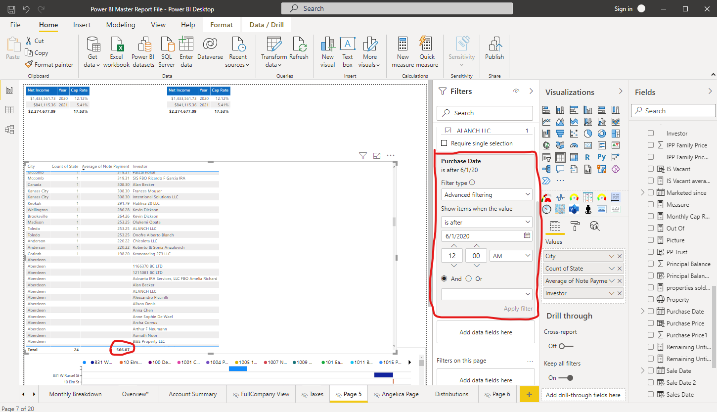717x412 pixels.
Task: Check the Monthly Cap R... field
Action: point(651,217)
